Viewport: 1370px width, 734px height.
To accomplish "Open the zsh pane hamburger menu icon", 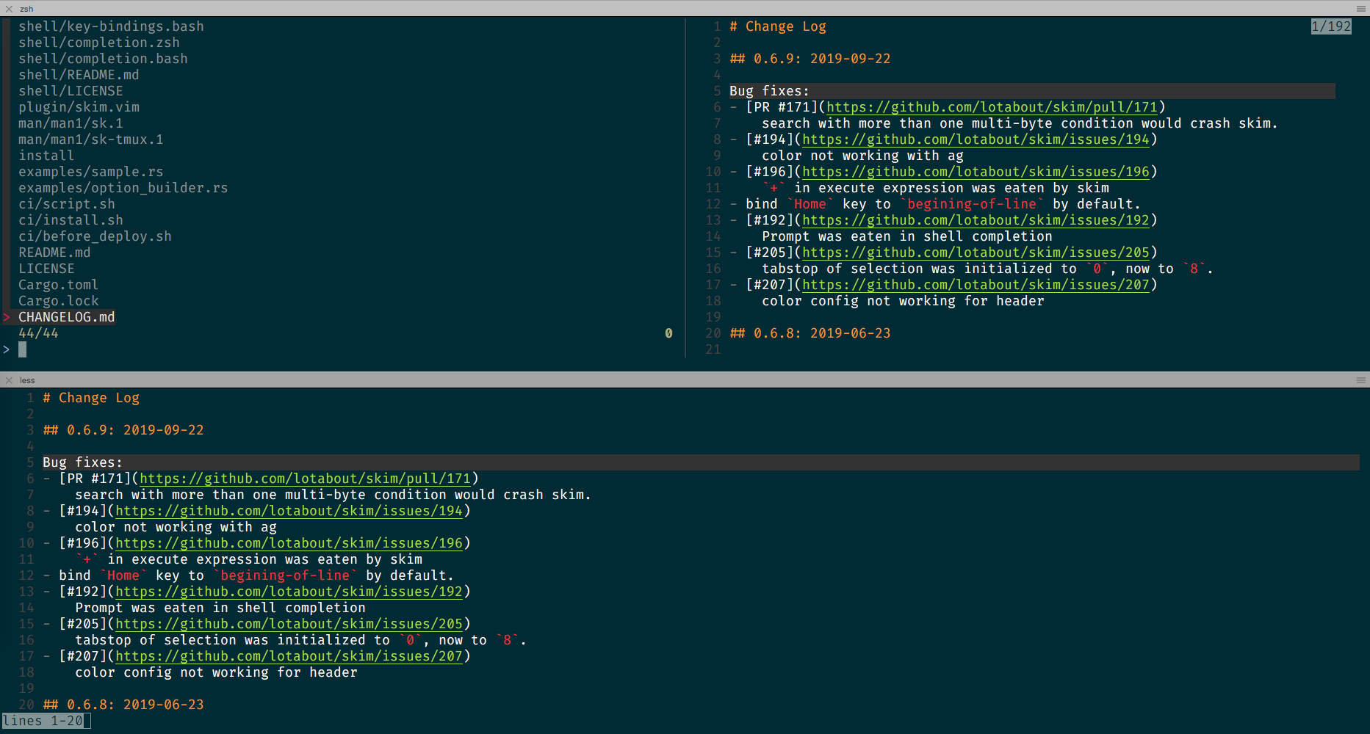I will coord(1360,9).
